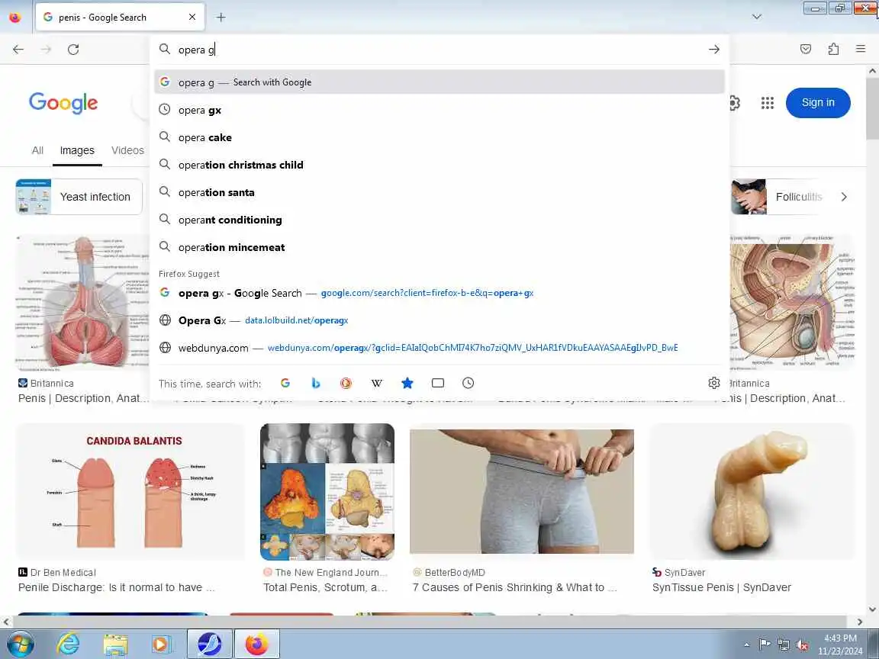Open 'Penile Discharge: Is it normal' link
879x659 pixels.
coord(117,587)
